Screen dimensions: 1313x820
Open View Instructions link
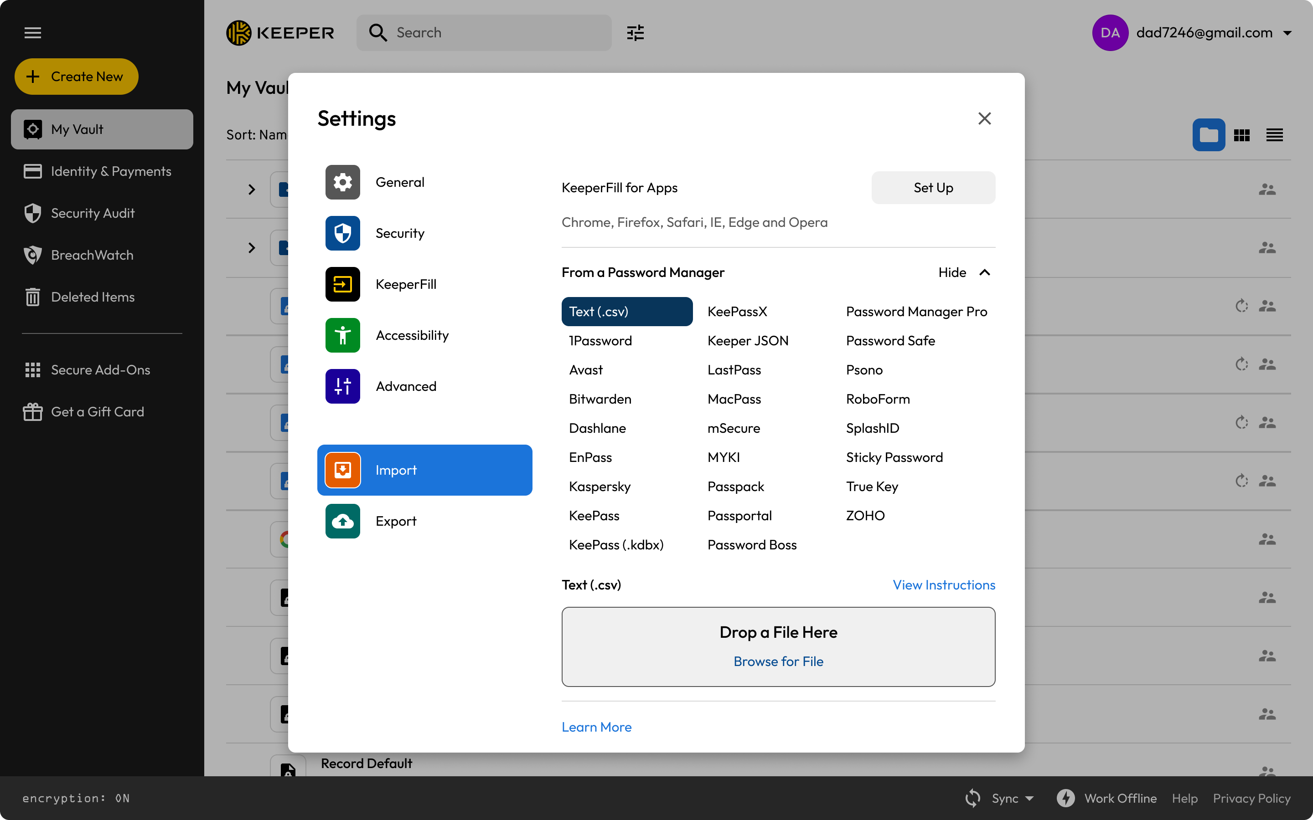click(x=944, y=584)
